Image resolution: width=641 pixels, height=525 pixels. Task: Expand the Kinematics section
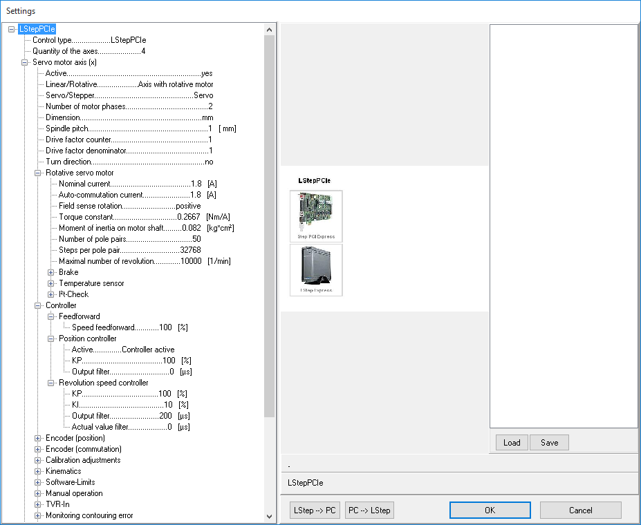click(38, 471)
